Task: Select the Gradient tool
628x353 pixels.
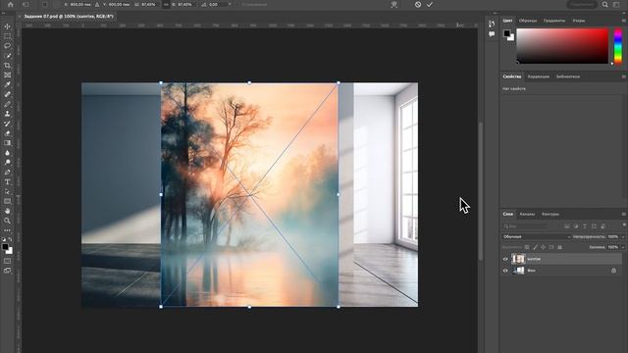Action: click(x=7, y=143)
